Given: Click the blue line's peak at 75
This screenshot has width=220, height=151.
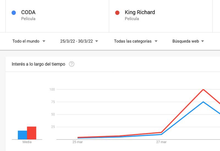Looking at the screenshot, I should (x=203, y=102).
